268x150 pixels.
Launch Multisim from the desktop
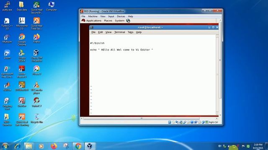pyautogui.click(x=7, y=38)
